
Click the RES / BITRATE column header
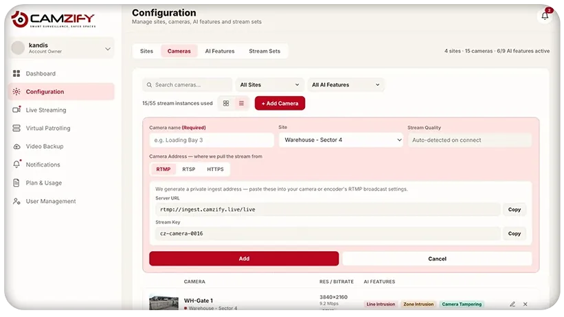pos(337,281)
